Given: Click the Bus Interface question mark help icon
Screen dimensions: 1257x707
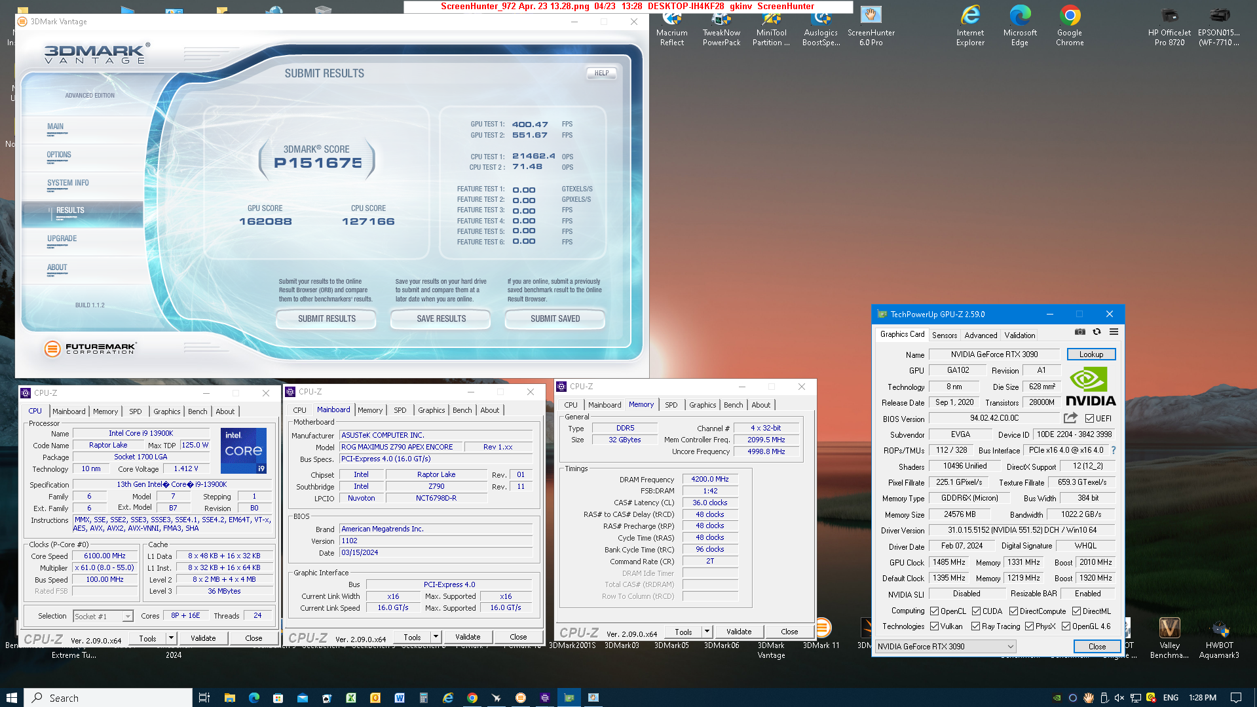Looking at the screenshot, I should click(x=1114, y=450).
